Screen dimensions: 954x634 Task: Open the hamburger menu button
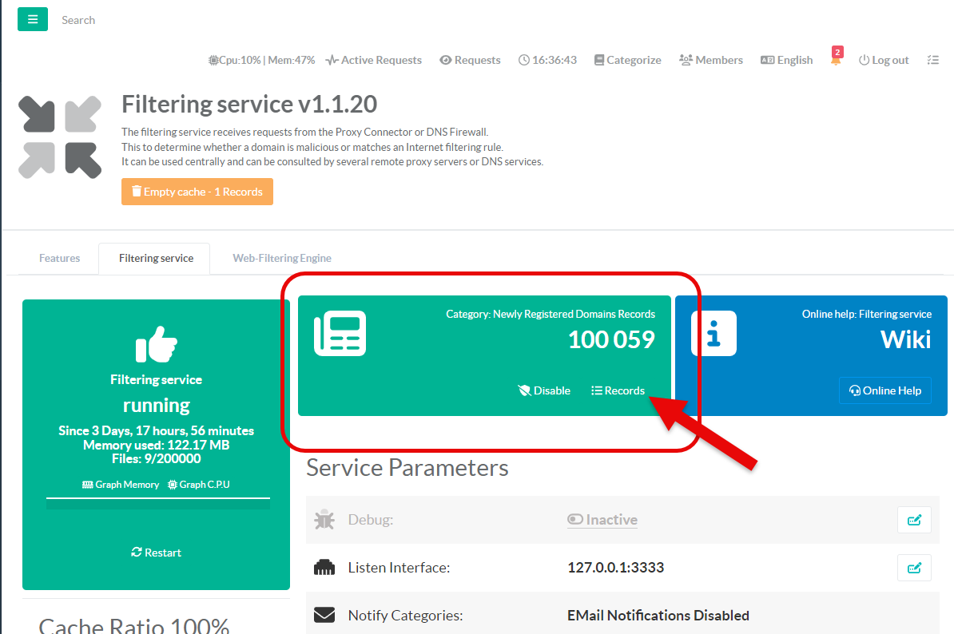[33, 19]
